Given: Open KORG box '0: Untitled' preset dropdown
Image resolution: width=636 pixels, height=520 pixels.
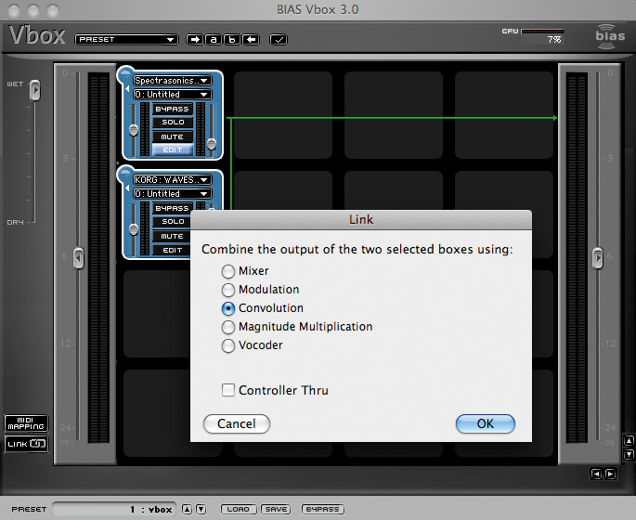Looking at the screenshot, I should click(x=172, y=194).
